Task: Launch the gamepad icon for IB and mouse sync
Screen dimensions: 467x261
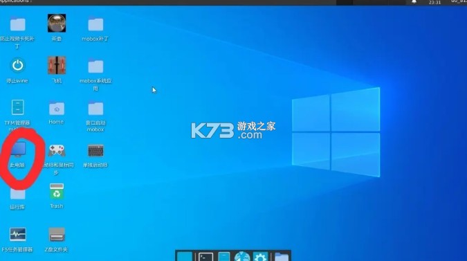Action: pos(57,150)
